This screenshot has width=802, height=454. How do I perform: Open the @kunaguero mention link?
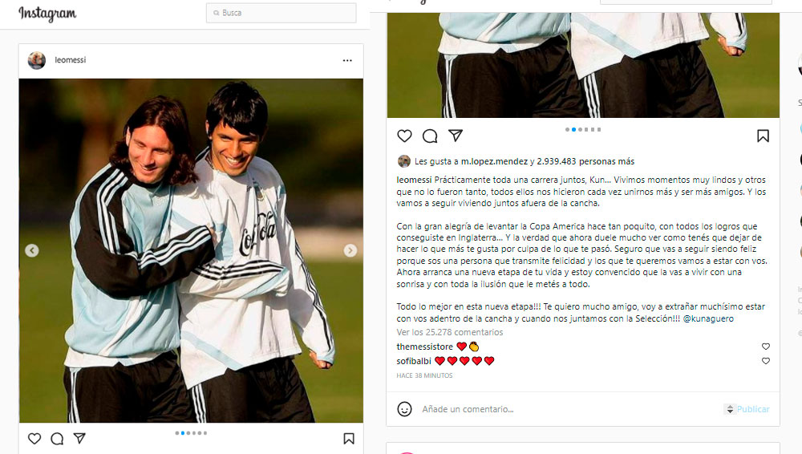[x=708, y=318]
